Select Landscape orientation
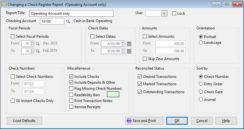 point(201,43)
